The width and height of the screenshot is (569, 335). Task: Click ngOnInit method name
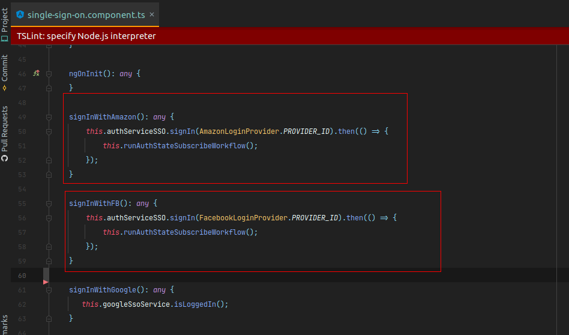86,74
